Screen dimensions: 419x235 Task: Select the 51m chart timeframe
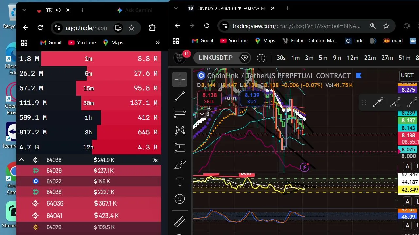coord(404,58)
